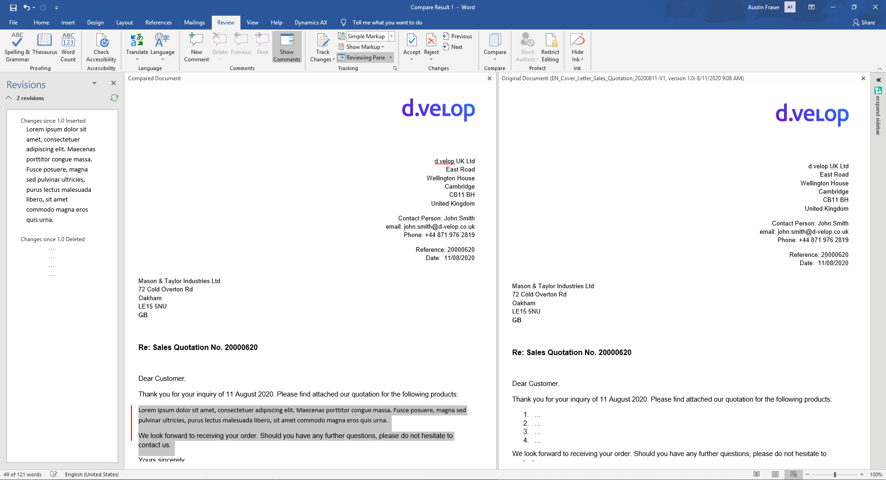Viewport: 886px width, 480px height.
Task: Open the Dynamics AX tab
Action: 311,23
